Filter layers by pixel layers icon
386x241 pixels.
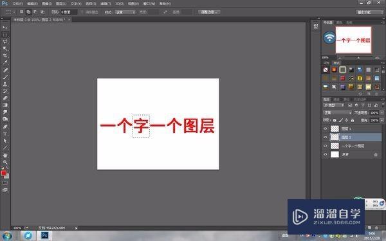click(x=350, y=105)
